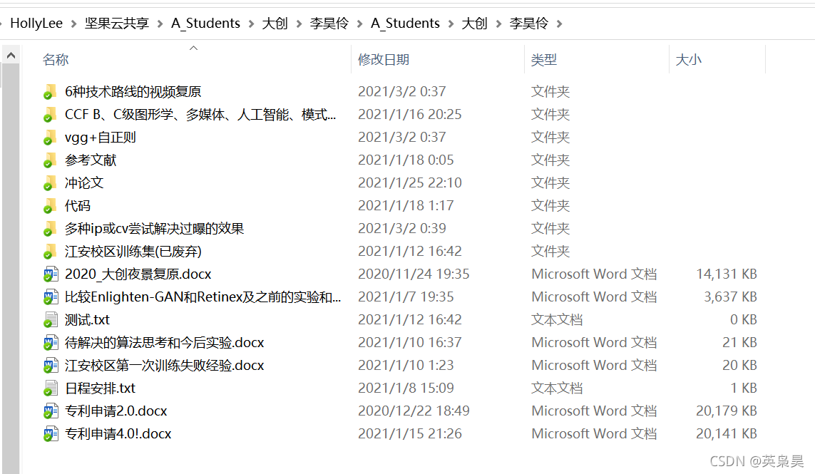The height and width of the screenshot is (474, 815).
Task: Click the 大小 column header
Action: pos(689,59)
